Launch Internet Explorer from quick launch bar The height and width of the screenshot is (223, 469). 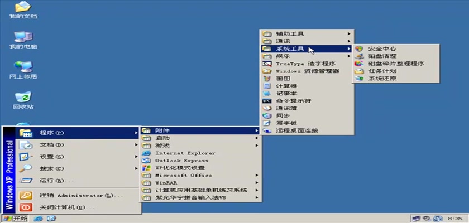pyautogui.click(x=39, y=219)
